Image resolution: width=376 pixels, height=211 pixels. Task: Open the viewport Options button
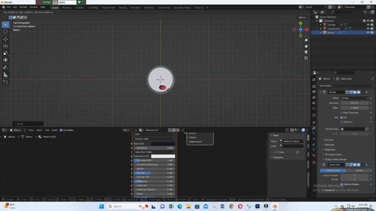303,18
